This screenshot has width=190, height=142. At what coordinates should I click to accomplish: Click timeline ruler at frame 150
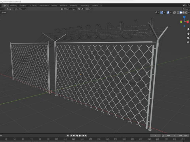[99, 139]
